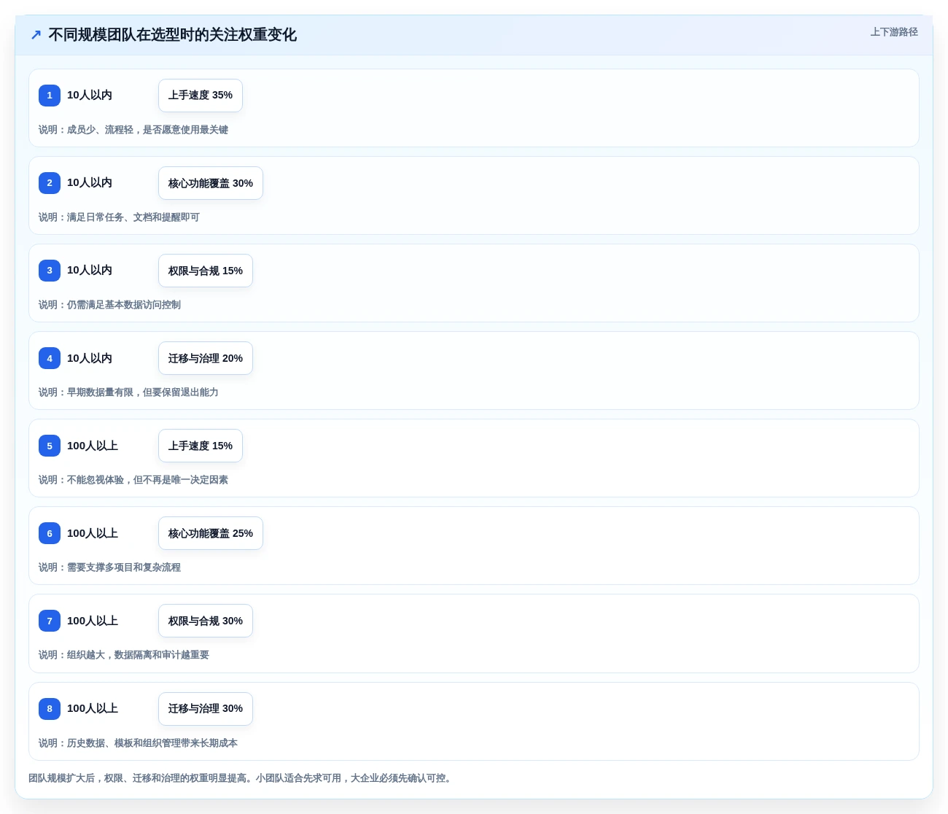Screen dimensions: 948x814
Task: Click the arrow icon beside the panel title
Action: point(36,35)
